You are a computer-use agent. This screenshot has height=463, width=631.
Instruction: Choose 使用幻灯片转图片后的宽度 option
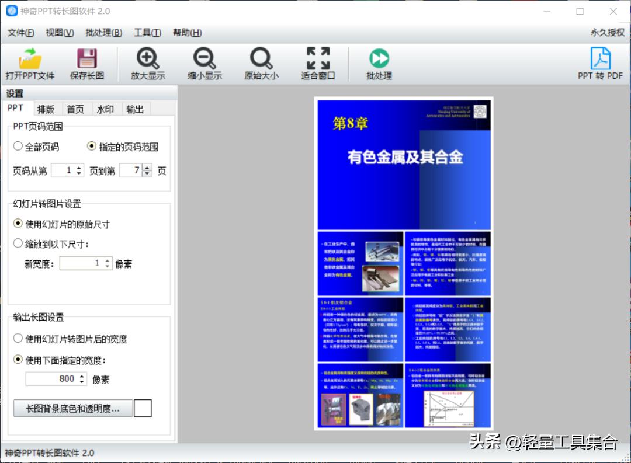[18, 337]
